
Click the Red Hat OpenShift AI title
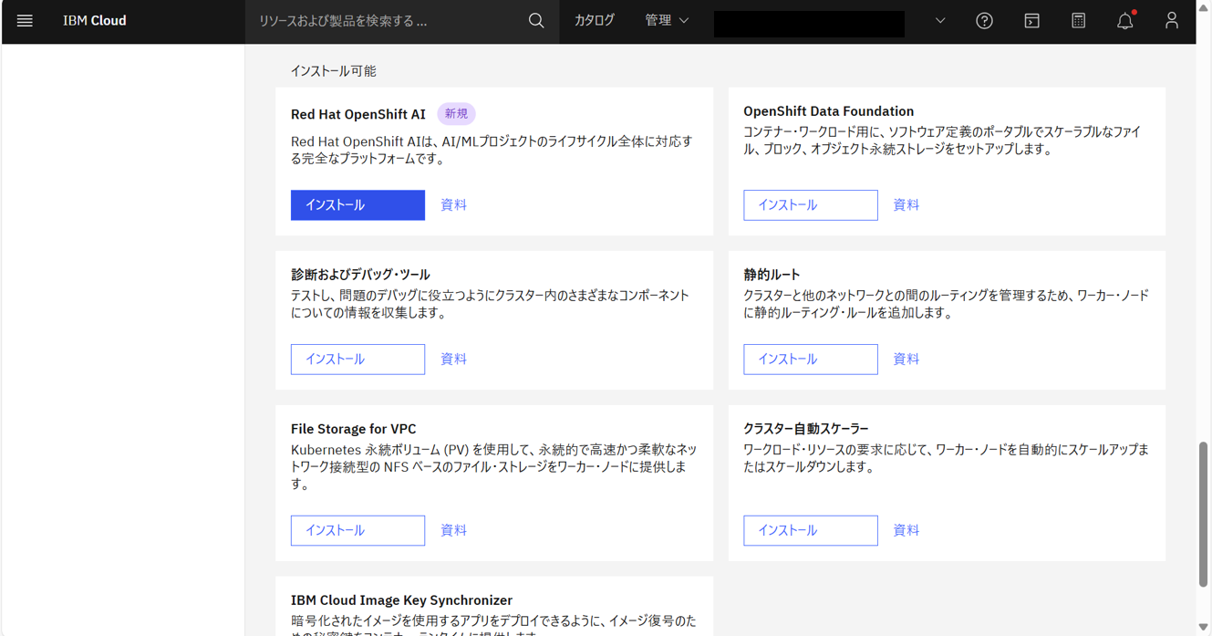pos(358,114)
